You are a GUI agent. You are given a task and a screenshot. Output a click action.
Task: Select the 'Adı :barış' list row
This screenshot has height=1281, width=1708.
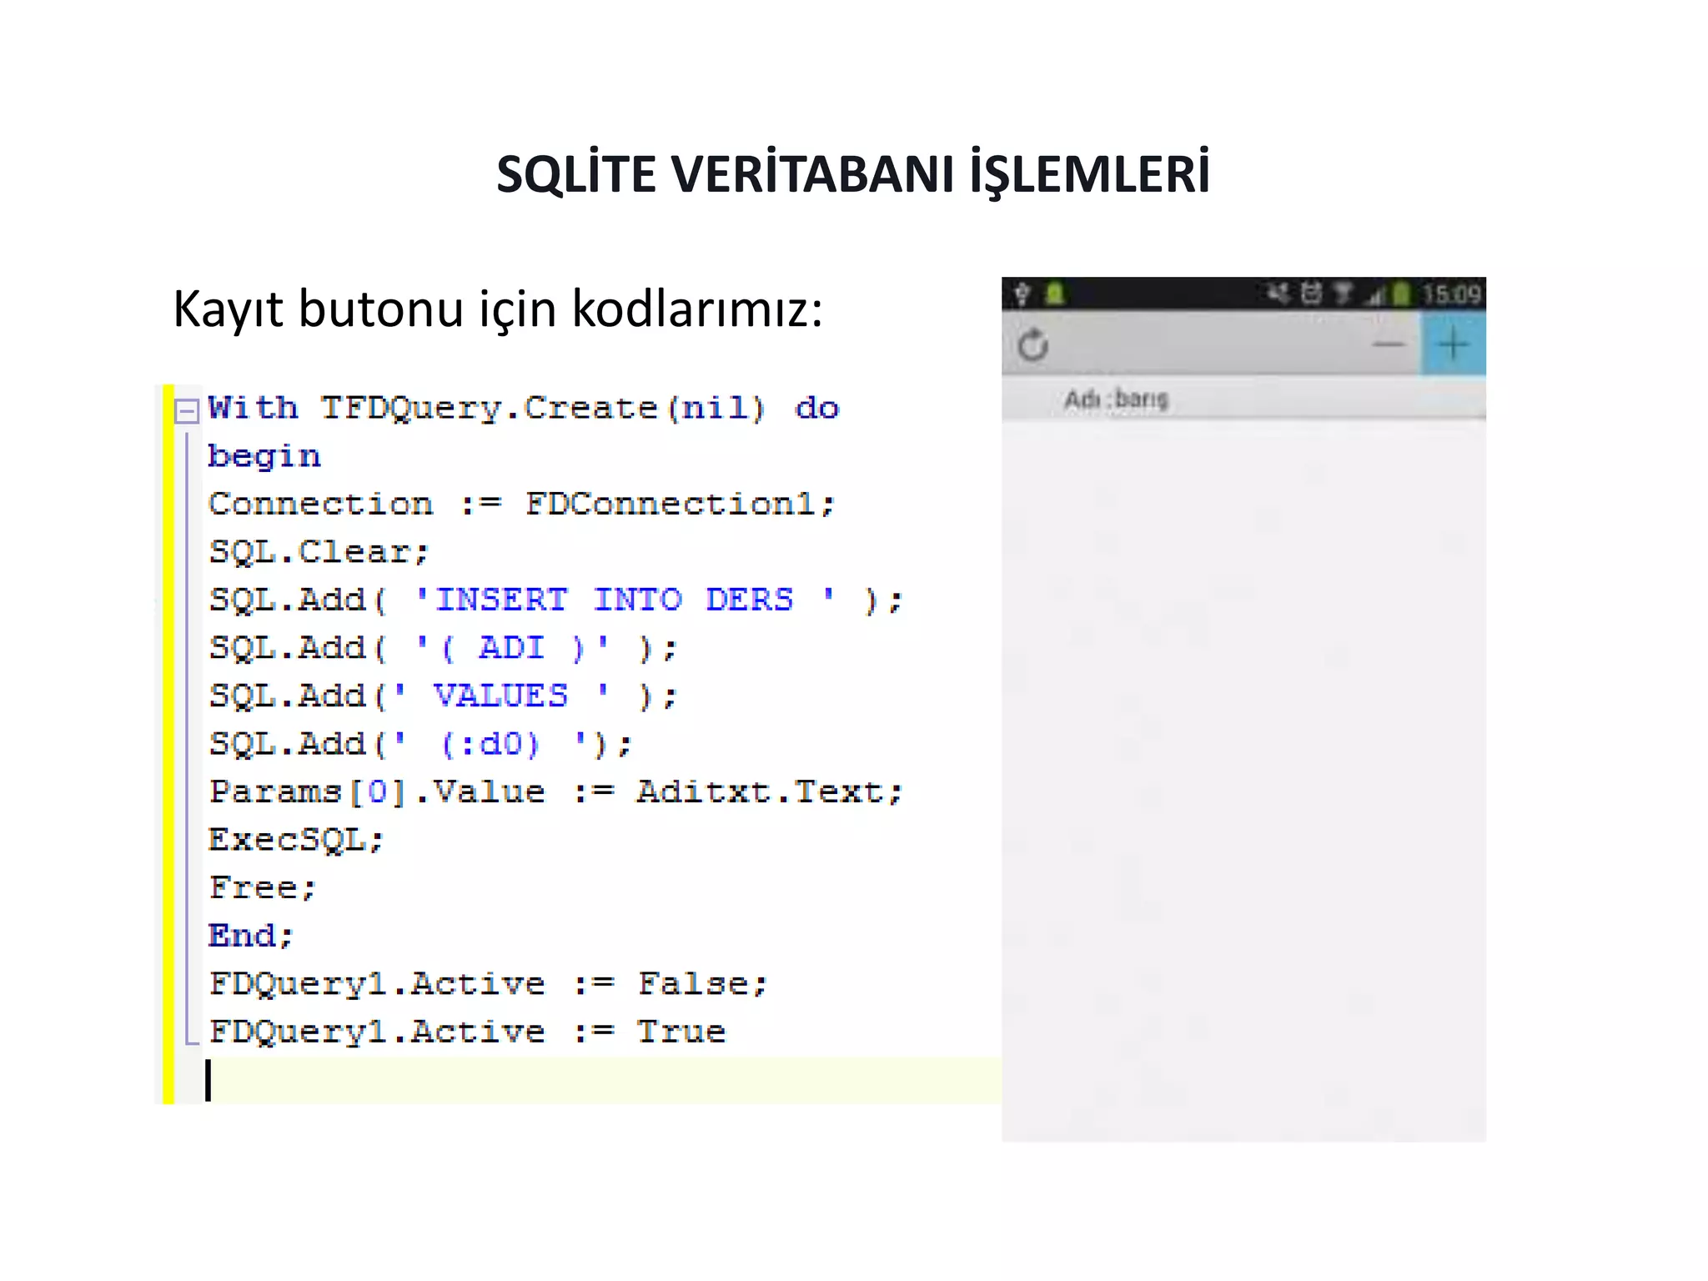point(1243,399)
